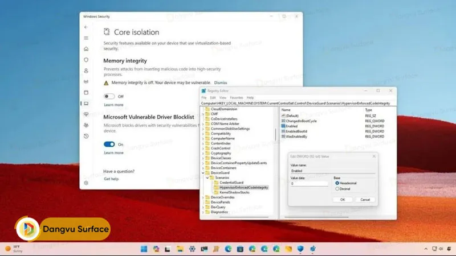456x256 pixels.
Task: Open Windows Security shield on taskbar
Action: tap(300, 249)
